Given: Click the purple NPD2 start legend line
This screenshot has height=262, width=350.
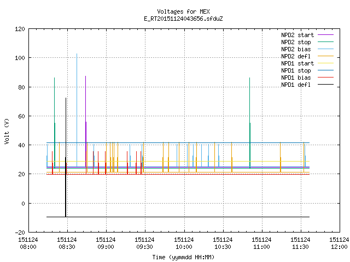Looking at the screenshot, I should coord(325,35).
